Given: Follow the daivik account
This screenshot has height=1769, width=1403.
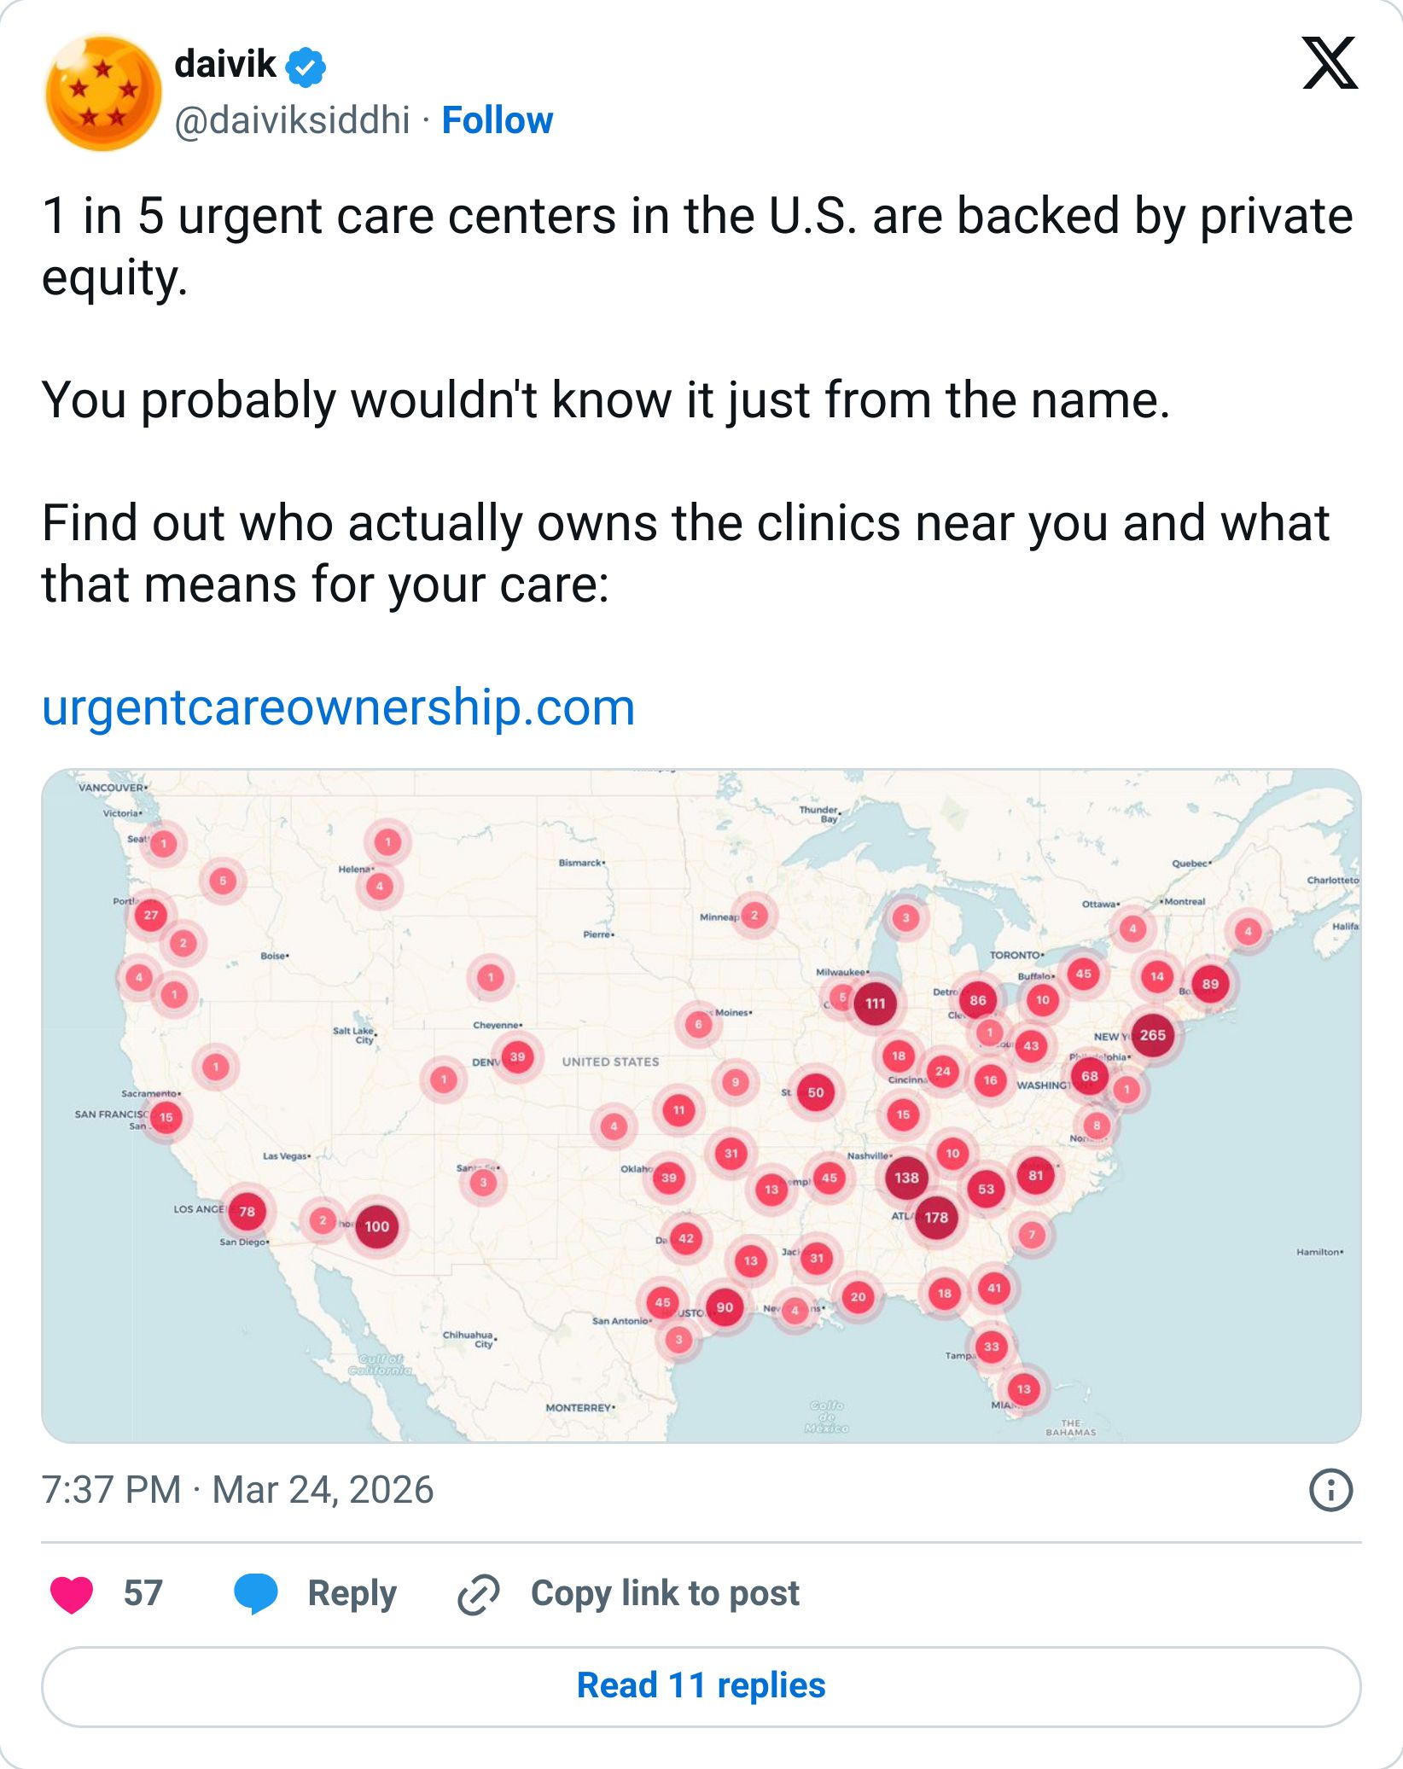Looking at the screenshot, I should [x=497, y=120].
